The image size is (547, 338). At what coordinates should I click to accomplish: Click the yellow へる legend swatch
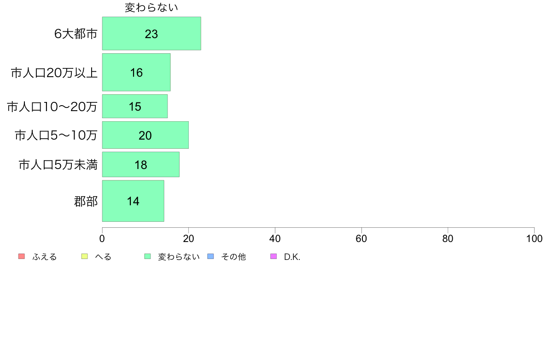pos(84,256)
